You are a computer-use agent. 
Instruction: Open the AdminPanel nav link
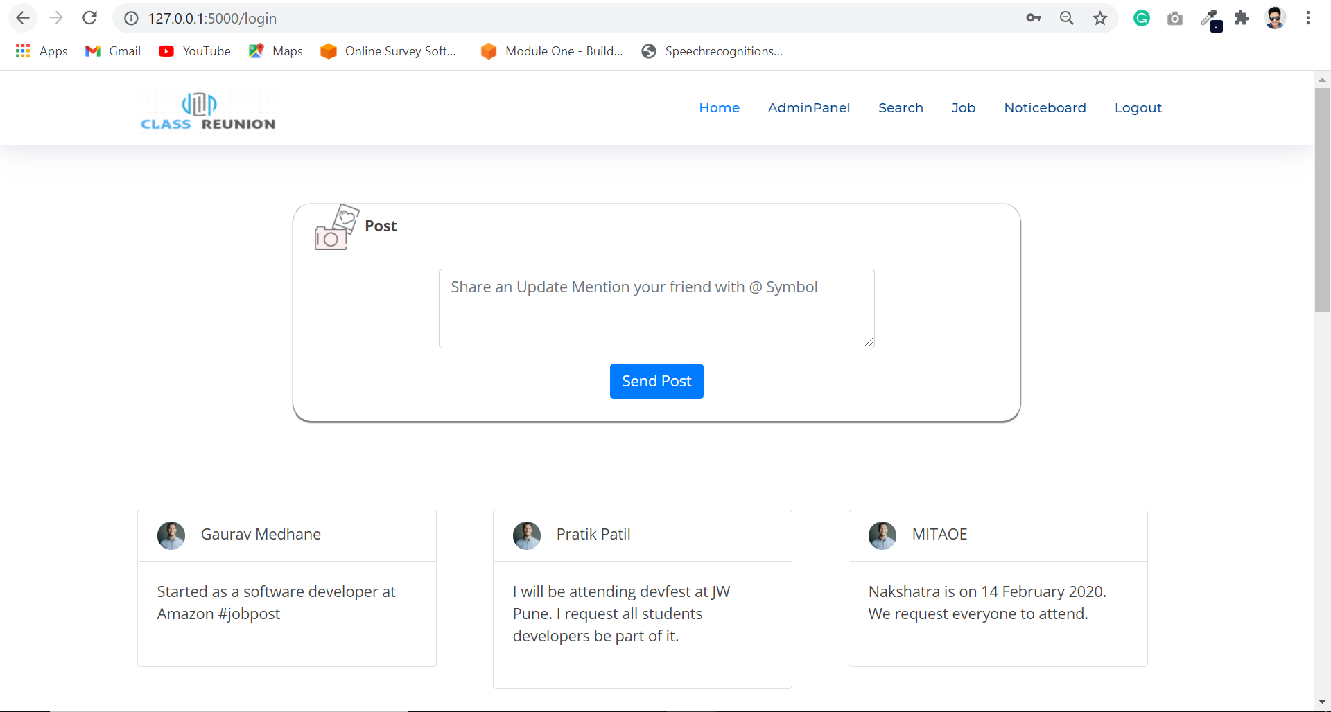coord(808,107)
